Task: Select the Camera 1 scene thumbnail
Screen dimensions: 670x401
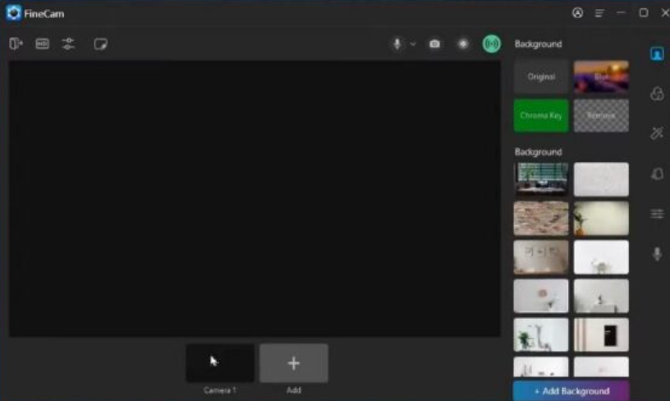Action: coord(219,363)
